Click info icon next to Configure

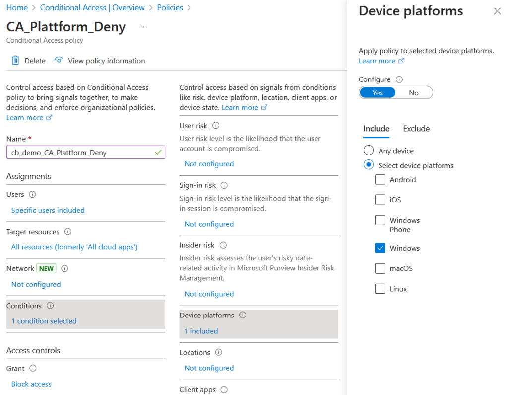(x=399, y=79)
